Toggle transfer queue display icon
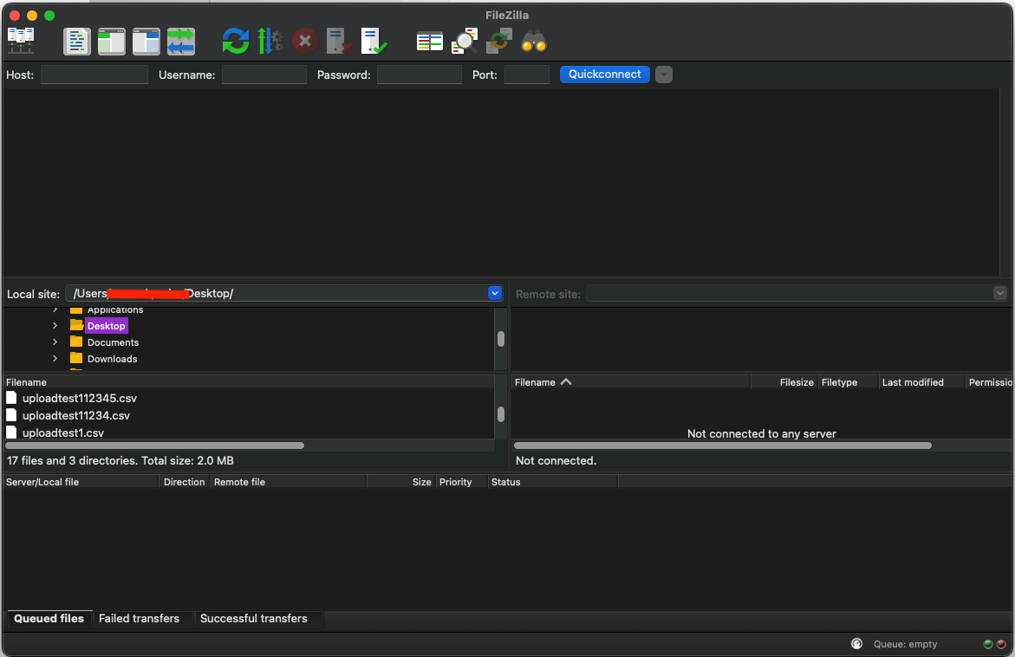This screenshot has width=1015, height=657. coord(180,42)
